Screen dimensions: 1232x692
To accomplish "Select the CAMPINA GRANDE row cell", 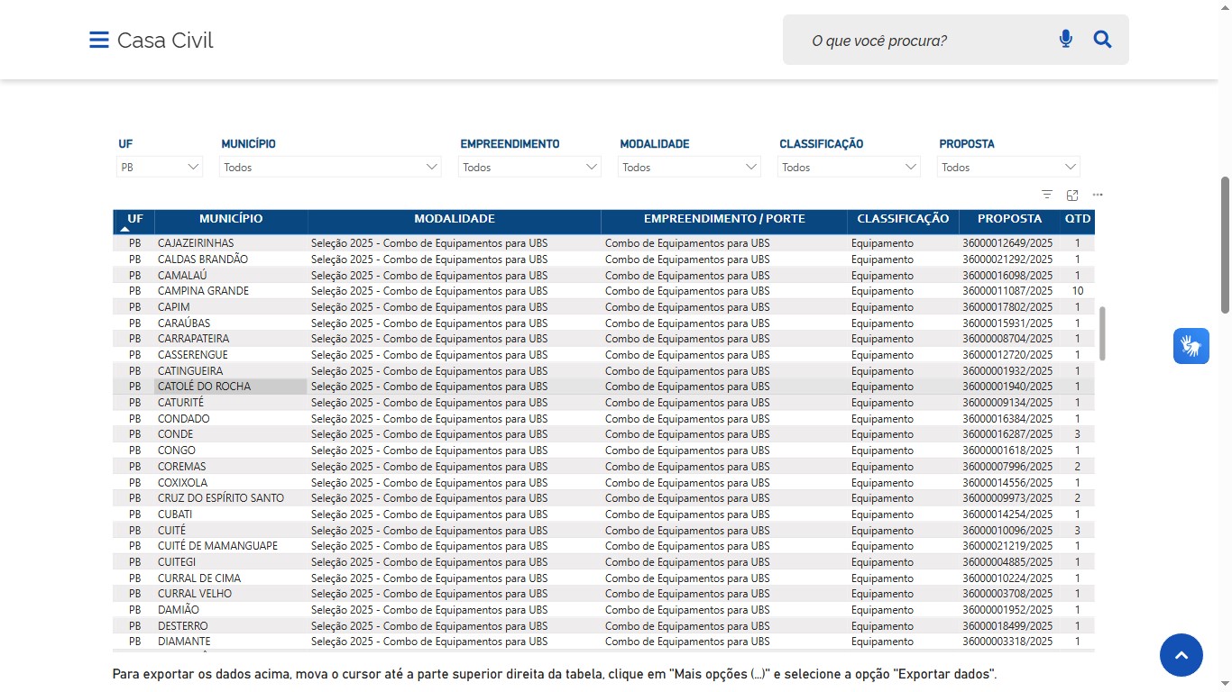I will point(203,291).
